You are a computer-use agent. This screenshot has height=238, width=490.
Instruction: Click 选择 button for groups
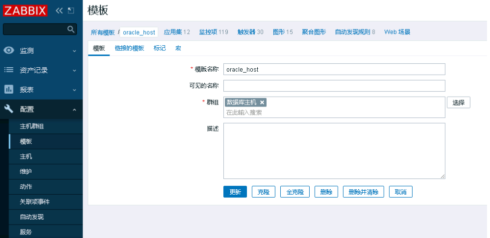[459, 103]
